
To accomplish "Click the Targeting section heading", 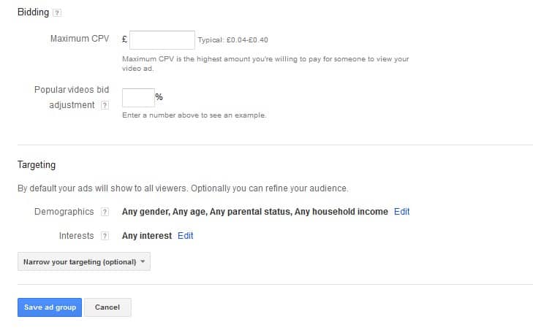I will [x=37, y=165].
